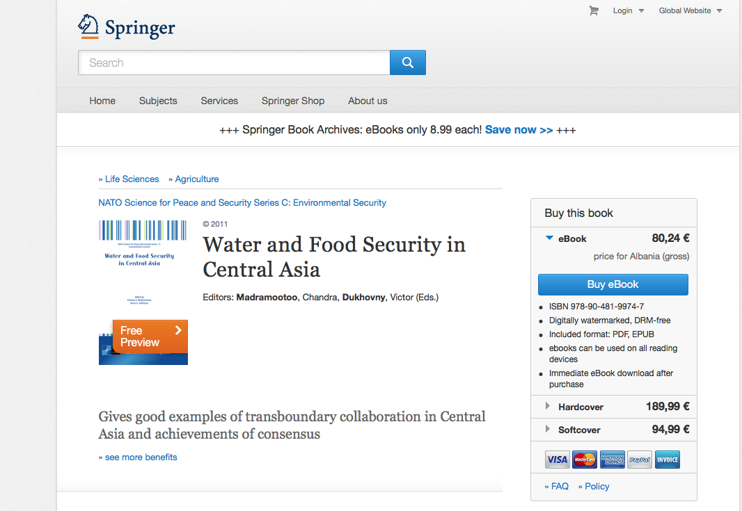
Task: Click the magnifying glass search button
Action: [x=408, y=63]
